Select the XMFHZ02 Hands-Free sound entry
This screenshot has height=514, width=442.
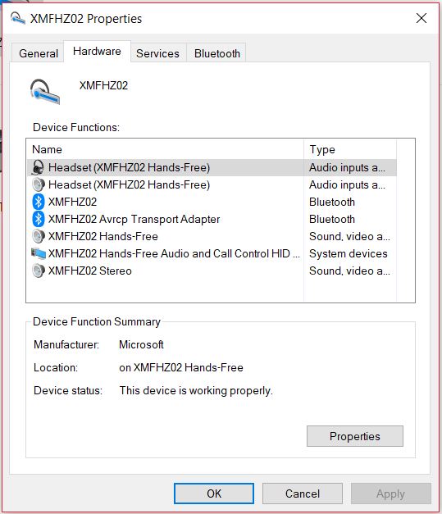(103, 236)
